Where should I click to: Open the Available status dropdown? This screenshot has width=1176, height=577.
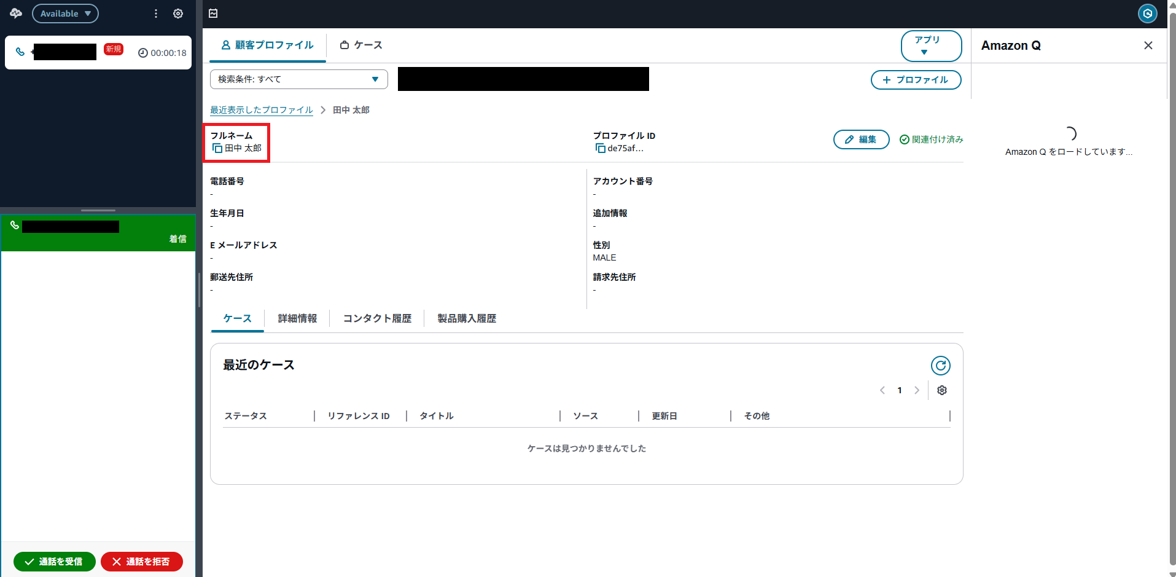coord(65,14)
